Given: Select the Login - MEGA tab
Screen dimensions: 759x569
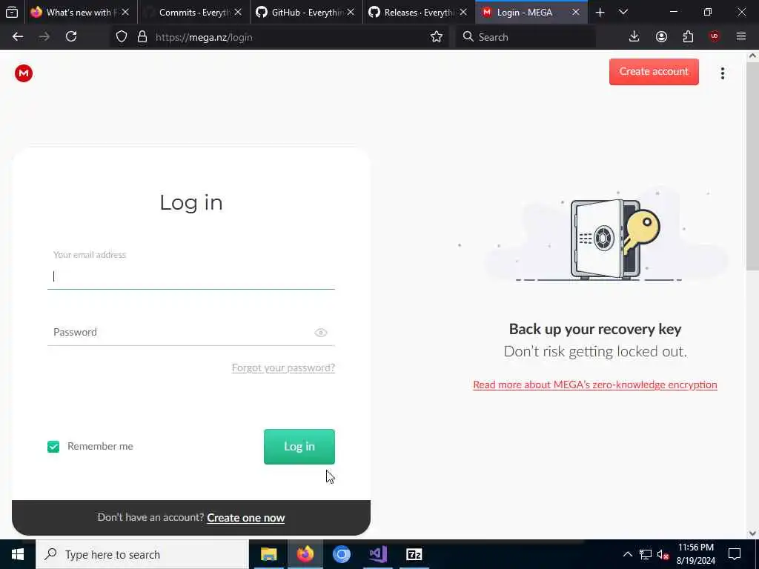Looking at the screenshot, I should click(x=531, y=12).
